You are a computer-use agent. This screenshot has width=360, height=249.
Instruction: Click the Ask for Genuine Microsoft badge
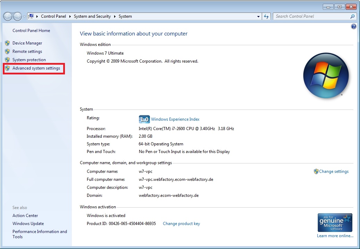point(335,223)
